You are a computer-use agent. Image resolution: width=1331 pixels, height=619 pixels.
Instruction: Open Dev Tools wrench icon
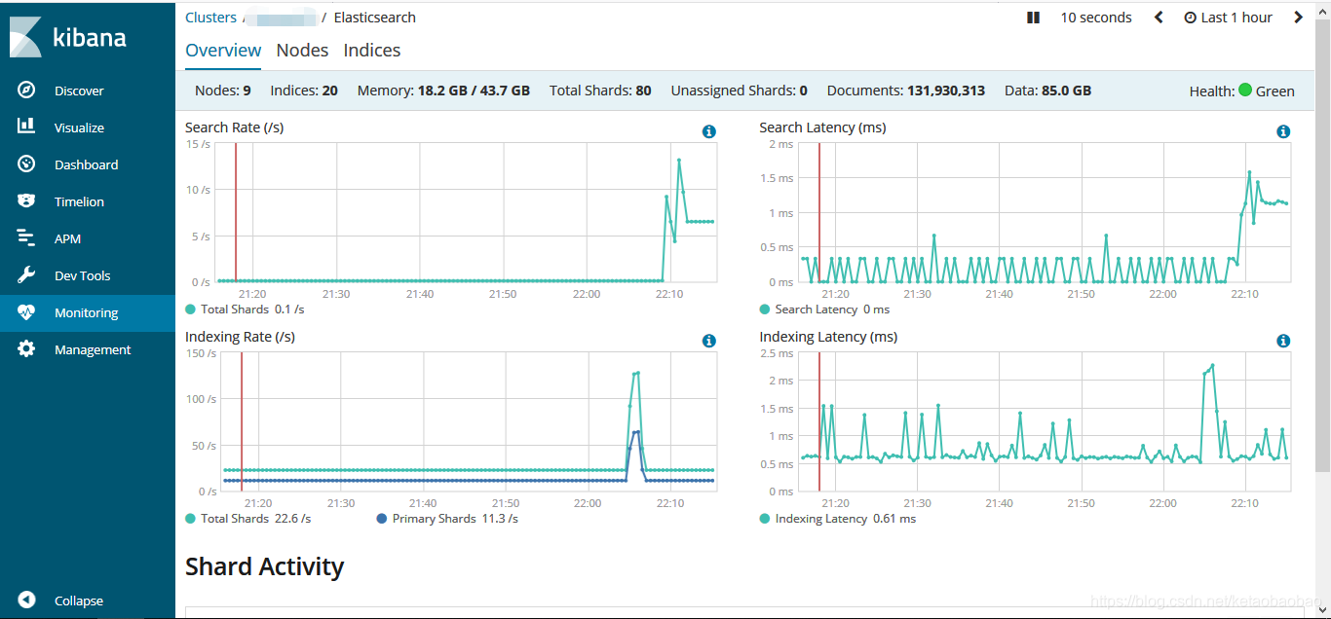26,274
